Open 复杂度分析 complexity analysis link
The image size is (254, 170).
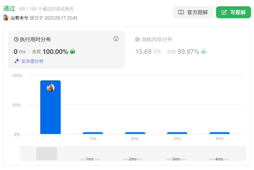(32, 61)
